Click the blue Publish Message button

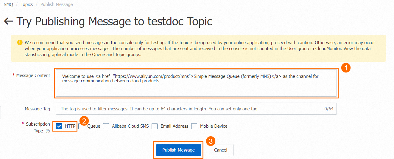point(178,150)
